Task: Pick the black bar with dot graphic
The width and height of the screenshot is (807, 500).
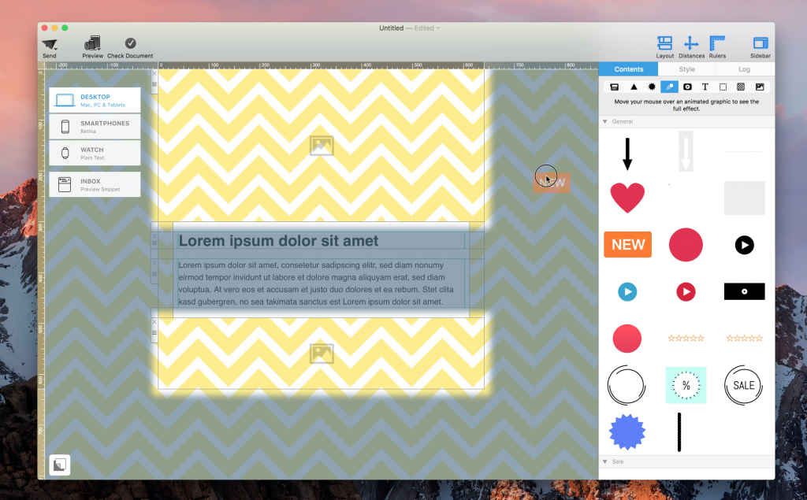Action: click(744, 291)
